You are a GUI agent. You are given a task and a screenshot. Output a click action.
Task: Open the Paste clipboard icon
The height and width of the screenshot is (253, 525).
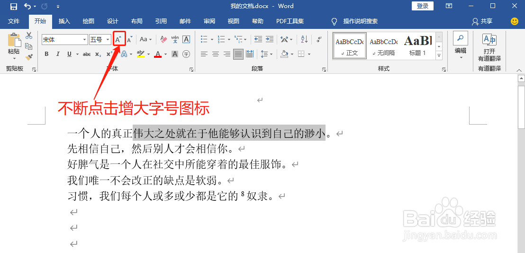click(x=14, y=40)
